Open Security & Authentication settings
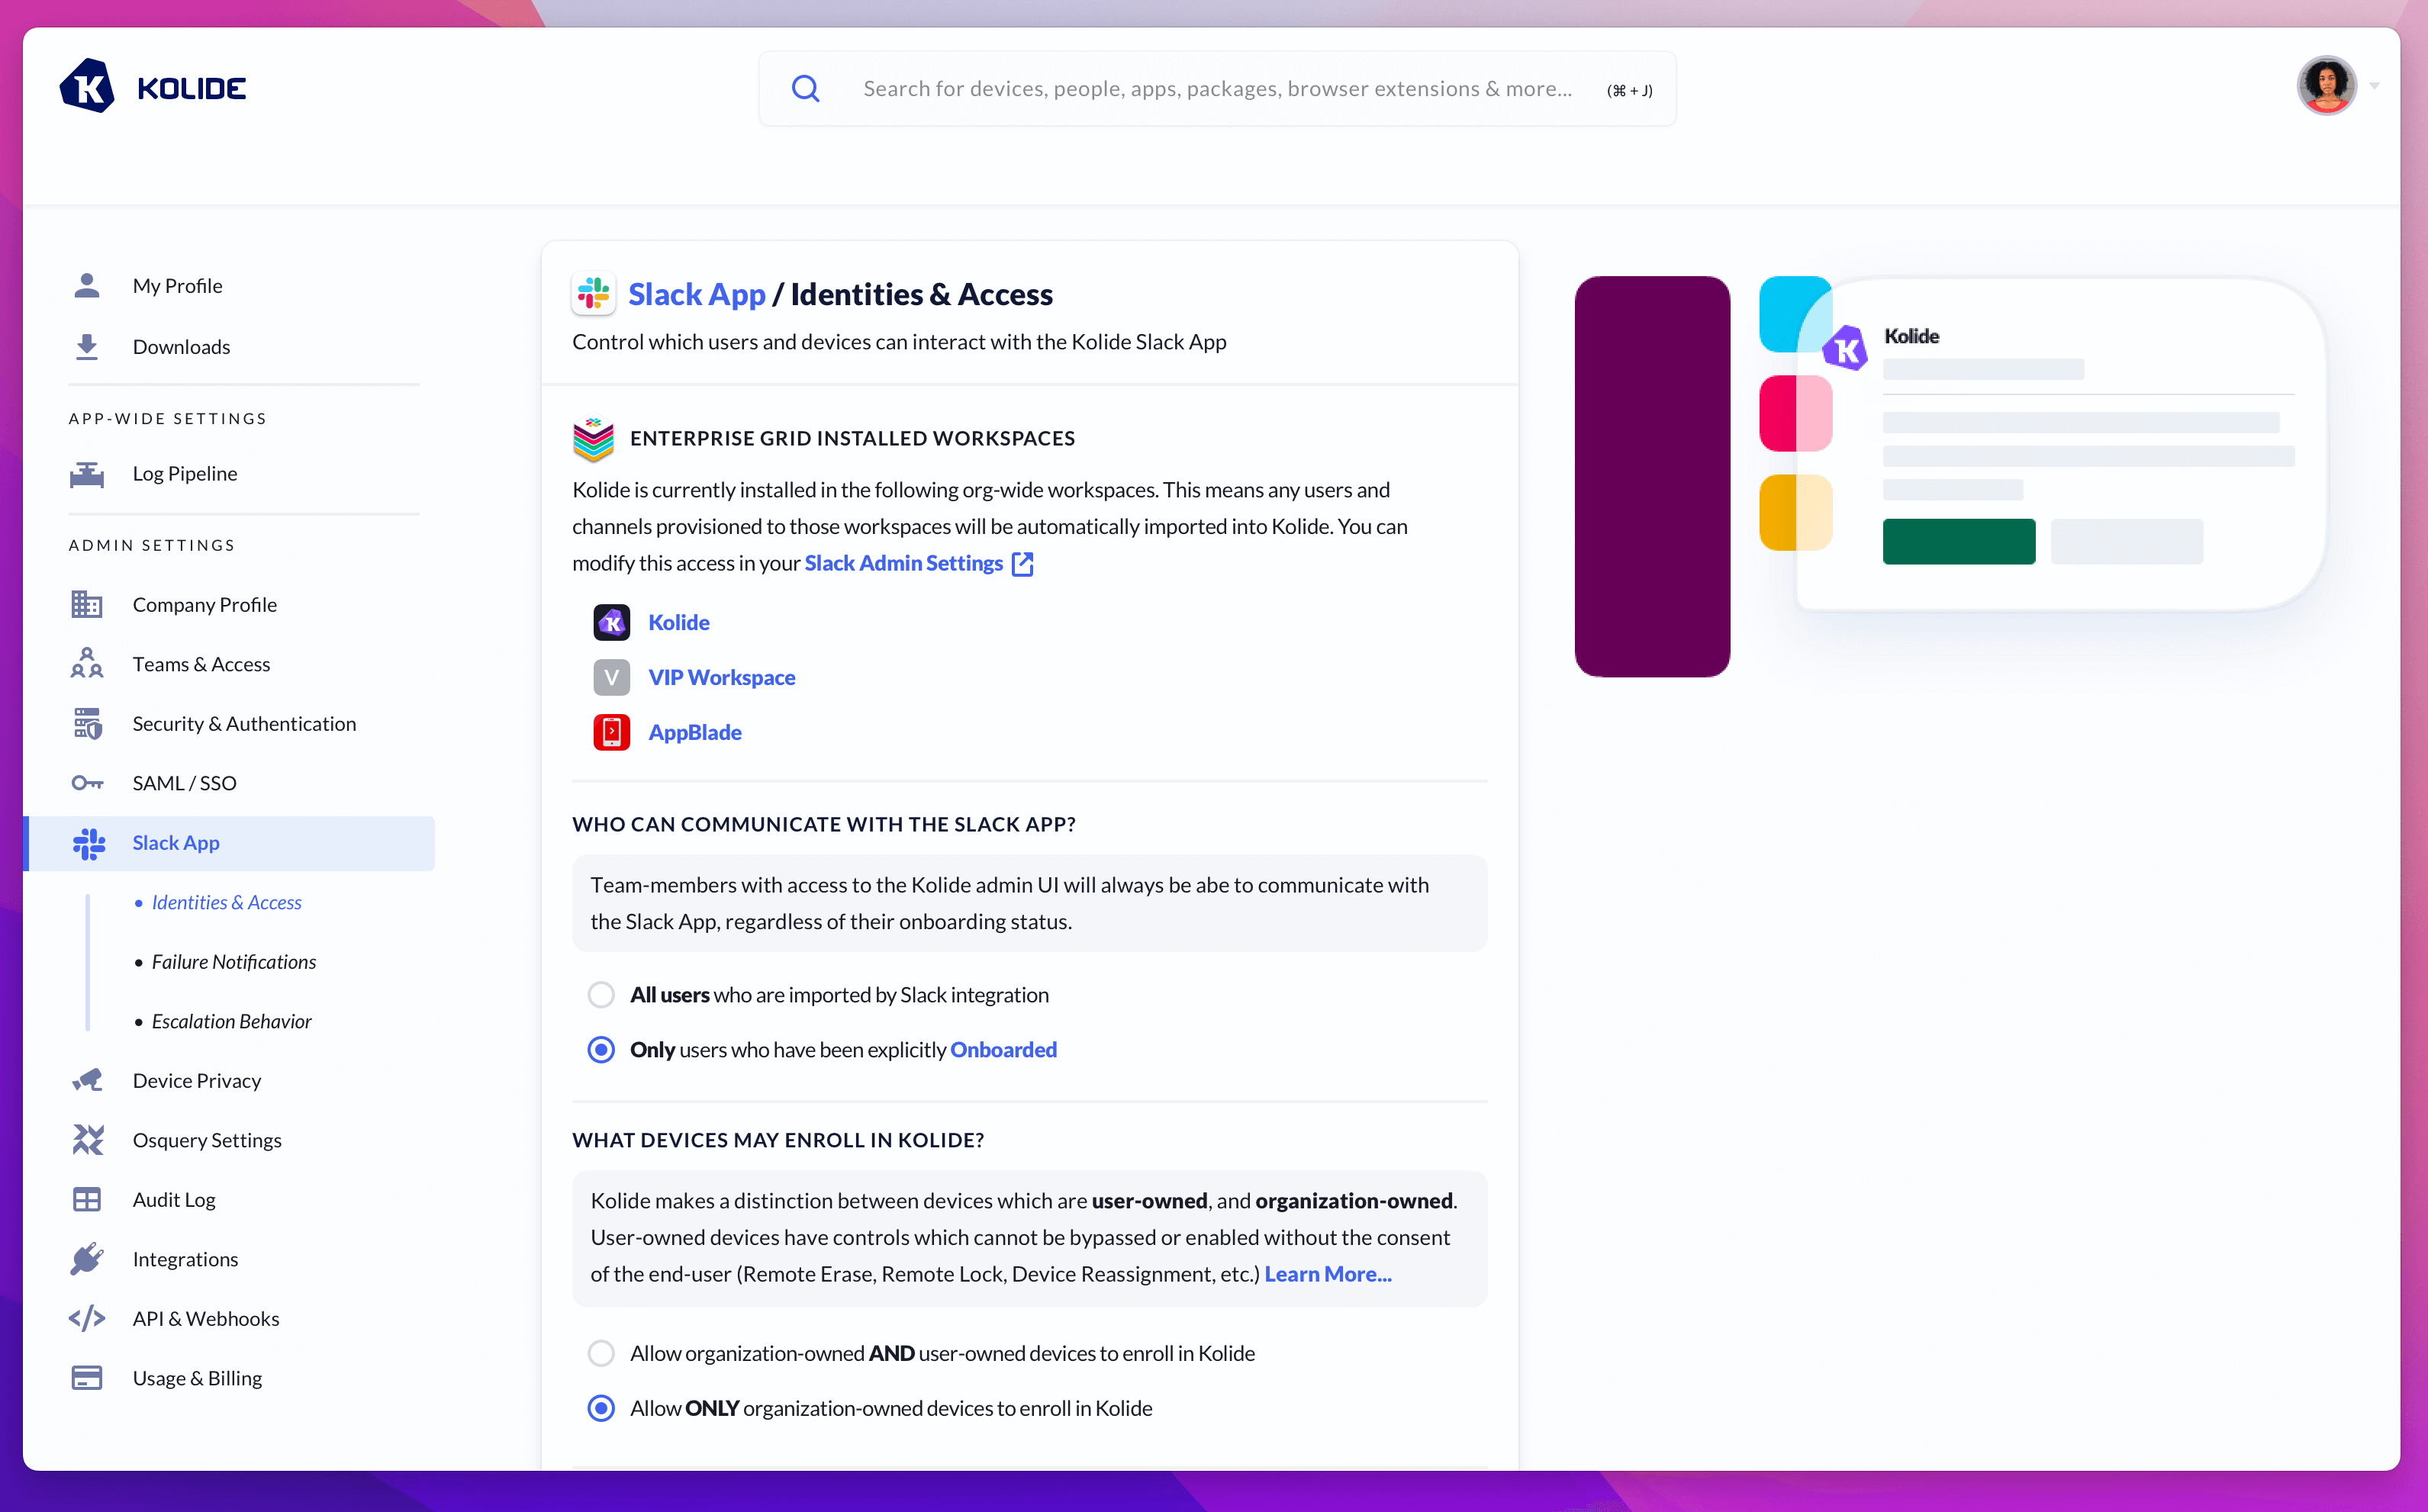This screenshot has width=2428, height=1512. (x=244, y=724)
